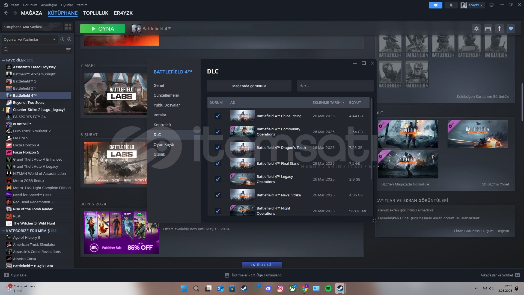The width and height of the screenshot is (524, 295).
Task: Open Instagram from the taskbar
Action: click(280, 288)
